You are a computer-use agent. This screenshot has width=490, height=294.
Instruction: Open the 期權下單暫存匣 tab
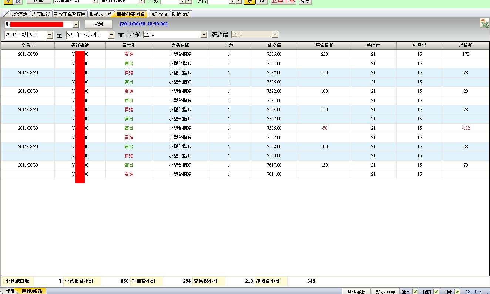[70, 14]
